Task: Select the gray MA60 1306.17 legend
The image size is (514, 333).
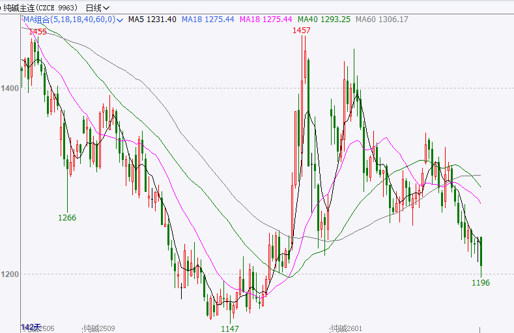Action: (382, 20)
